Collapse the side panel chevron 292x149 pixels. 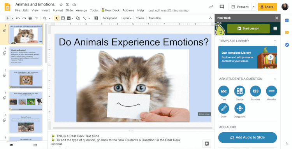pyautogui.click(x=287, y=143)
